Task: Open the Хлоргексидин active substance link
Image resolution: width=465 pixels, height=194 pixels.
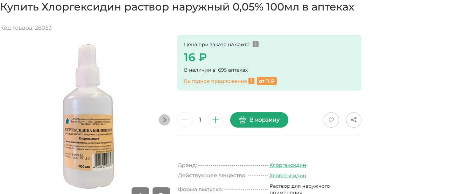Action: (x=288, y=175)
